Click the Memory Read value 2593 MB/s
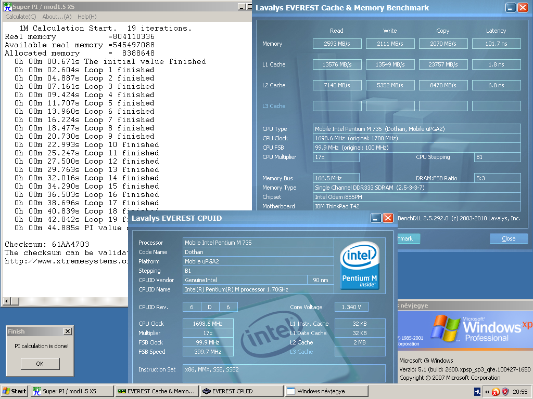The width and height of the screenshot is (533, 399). [337, 44]
